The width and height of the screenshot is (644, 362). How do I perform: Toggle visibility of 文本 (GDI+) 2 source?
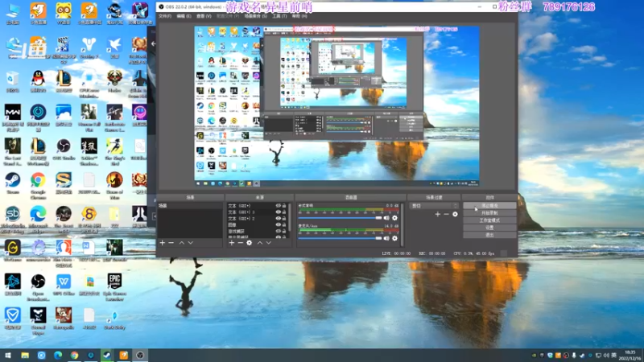(x=278, y=218)
